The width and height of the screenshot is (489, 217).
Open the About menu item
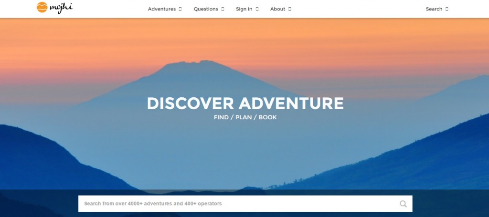pos(277,9)
